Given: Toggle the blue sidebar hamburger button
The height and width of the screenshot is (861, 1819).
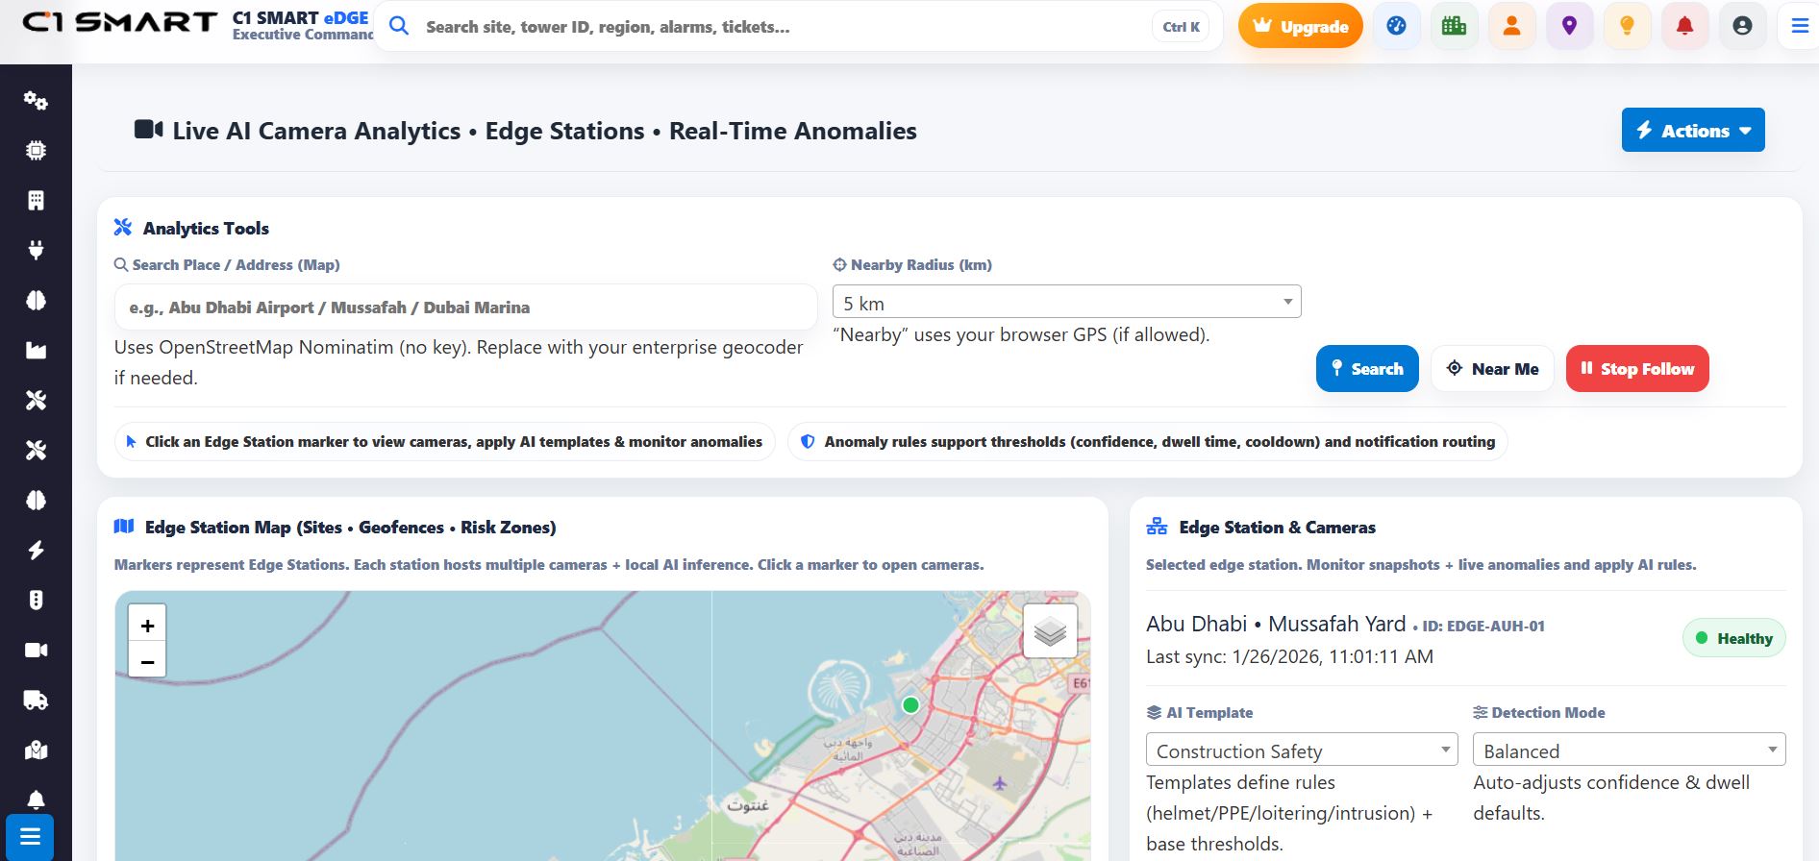Looking at the screenshot, I should click(30, 836).
